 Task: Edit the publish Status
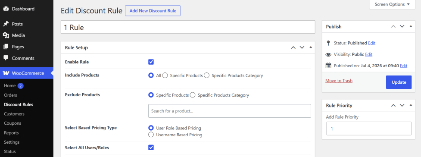coord(371,43)
